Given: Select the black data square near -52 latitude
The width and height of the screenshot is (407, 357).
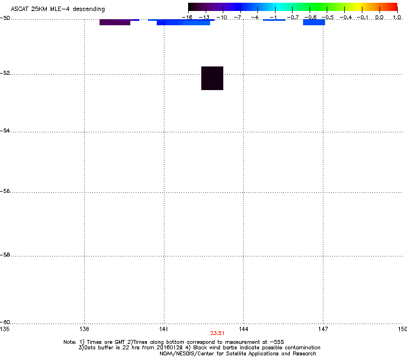Looking at the screenshot, I should (x=212, y=79).
